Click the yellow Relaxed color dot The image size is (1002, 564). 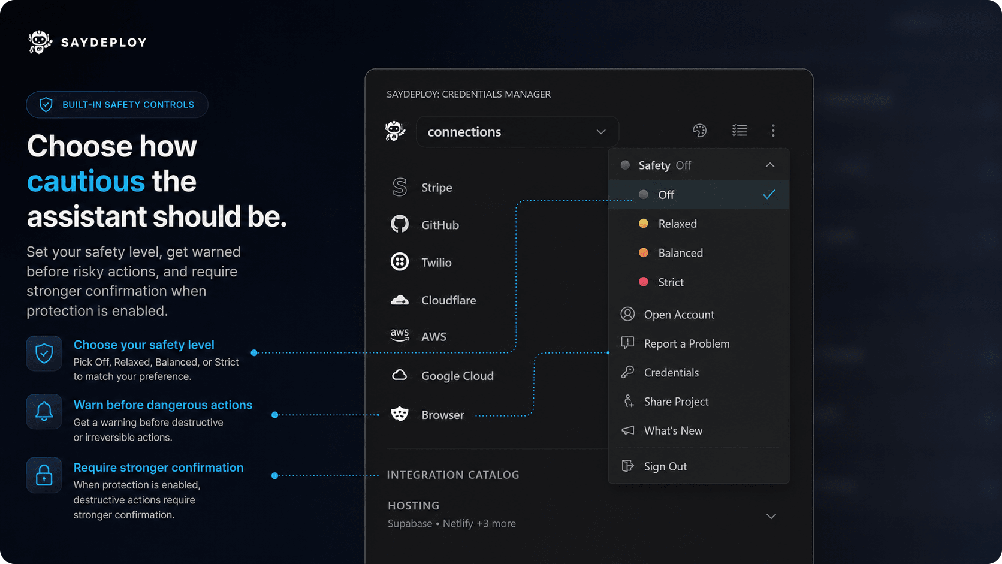click(644, 224)
